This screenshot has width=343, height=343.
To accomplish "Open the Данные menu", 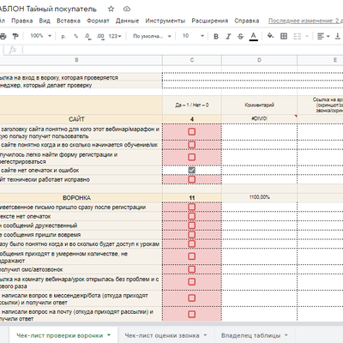I will point(127,21).
